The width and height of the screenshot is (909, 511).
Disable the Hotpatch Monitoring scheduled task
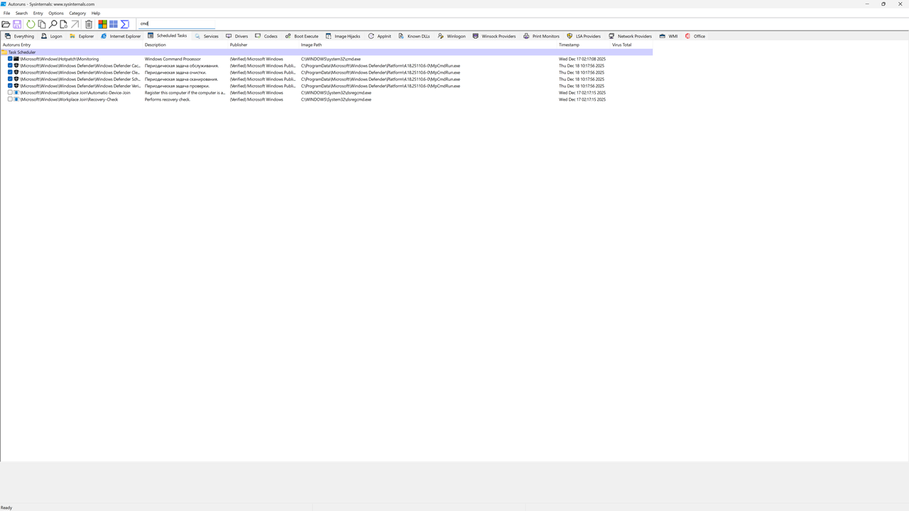pyautogui.click(x=10, y=59)
